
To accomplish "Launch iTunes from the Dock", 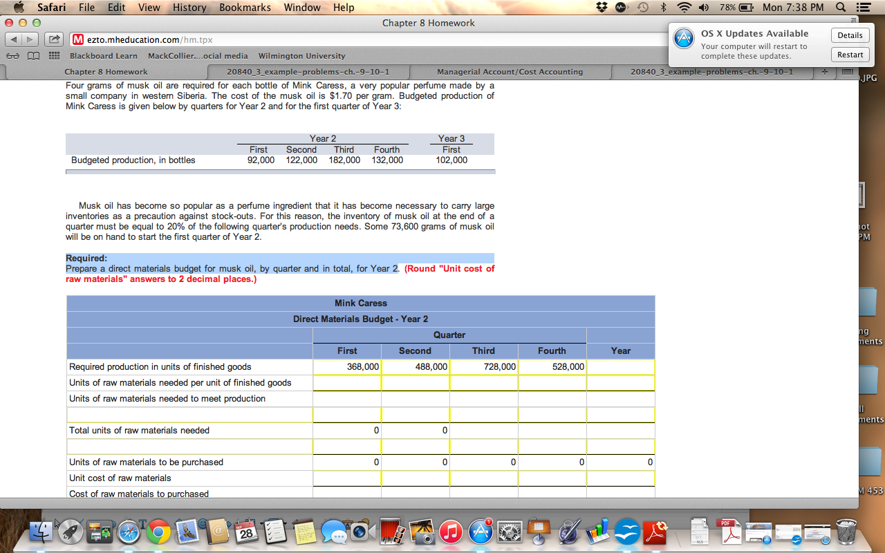I will click(x=451, y=532).
